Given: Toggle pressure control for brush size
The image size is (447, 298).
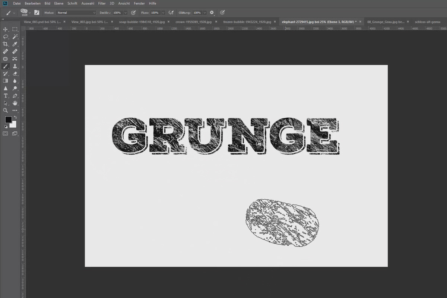Looking at the screenshot, I should [x=222, y=12].
